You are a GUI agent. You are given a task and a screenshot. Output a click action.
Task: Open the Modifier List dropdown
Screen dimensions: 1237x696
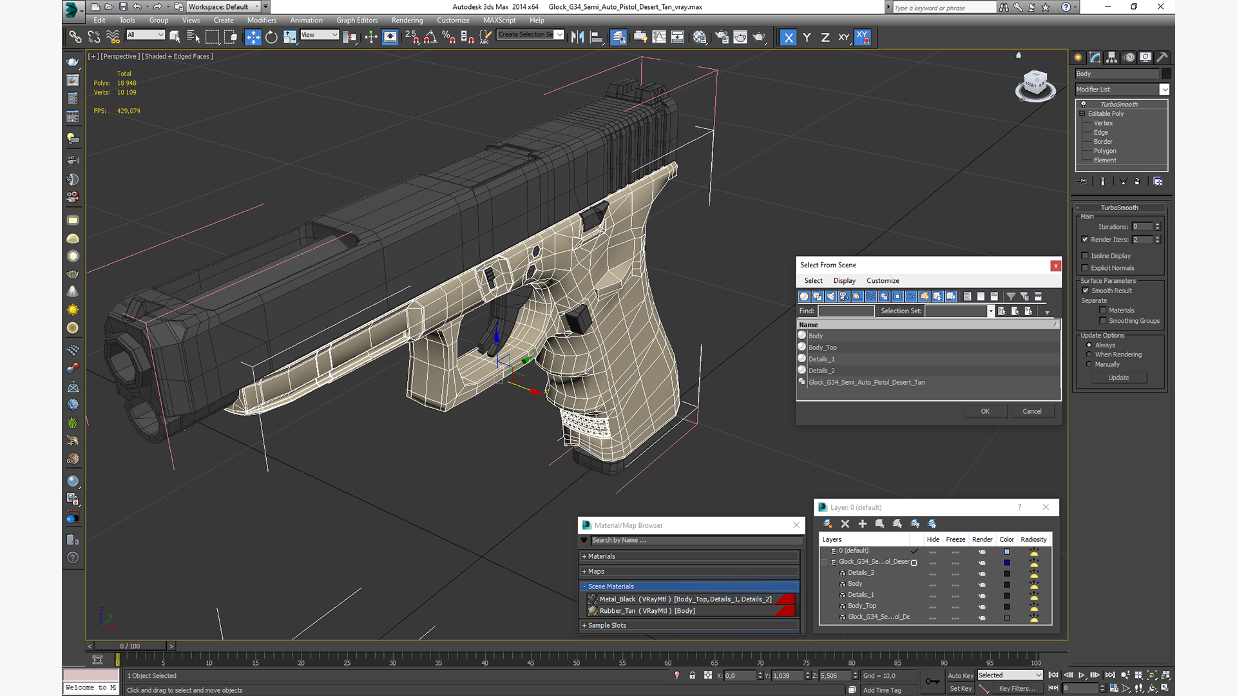pos(1122,90)
